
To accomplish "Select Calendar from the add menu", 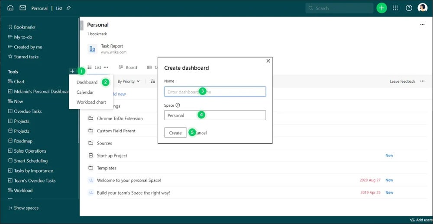I will (85, 92).
